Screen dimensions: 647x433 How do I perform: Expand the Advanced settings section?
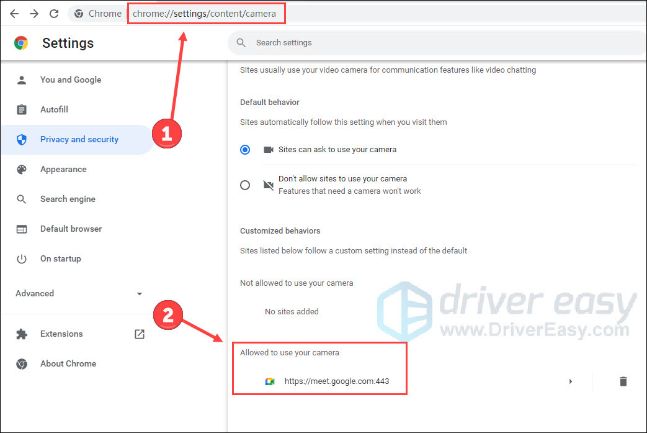[140, 293]
